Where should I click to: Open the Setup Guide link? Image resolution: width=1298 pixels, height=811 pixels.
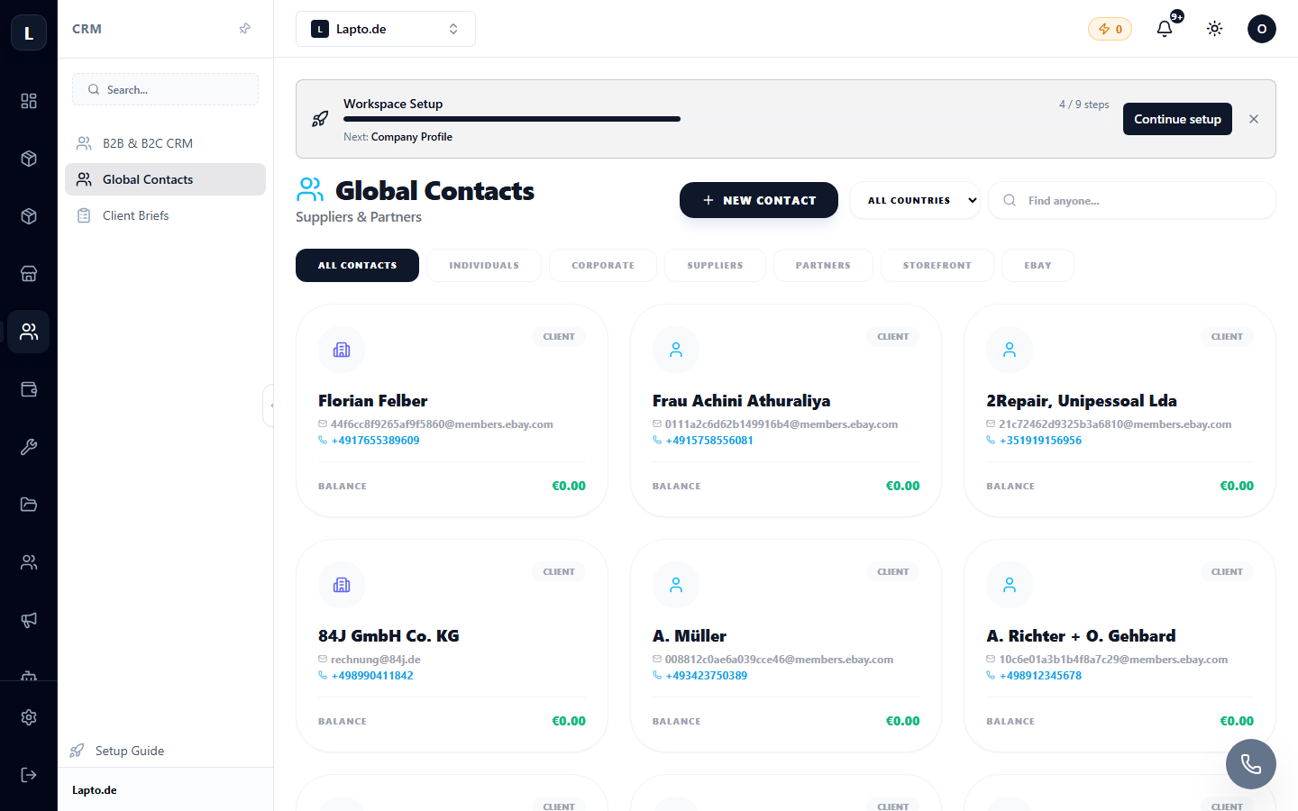pos(117,751)
